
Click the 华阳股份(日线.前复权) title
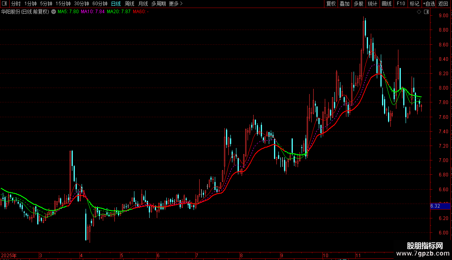(25, 12)
